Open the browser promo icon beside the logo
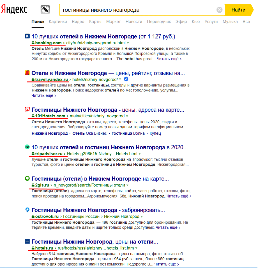258x268 pixels. click(x=45, y=10)
